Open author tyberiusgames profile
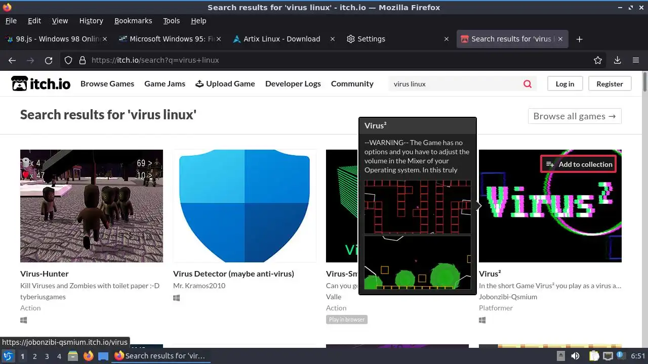 pos(43,297)
